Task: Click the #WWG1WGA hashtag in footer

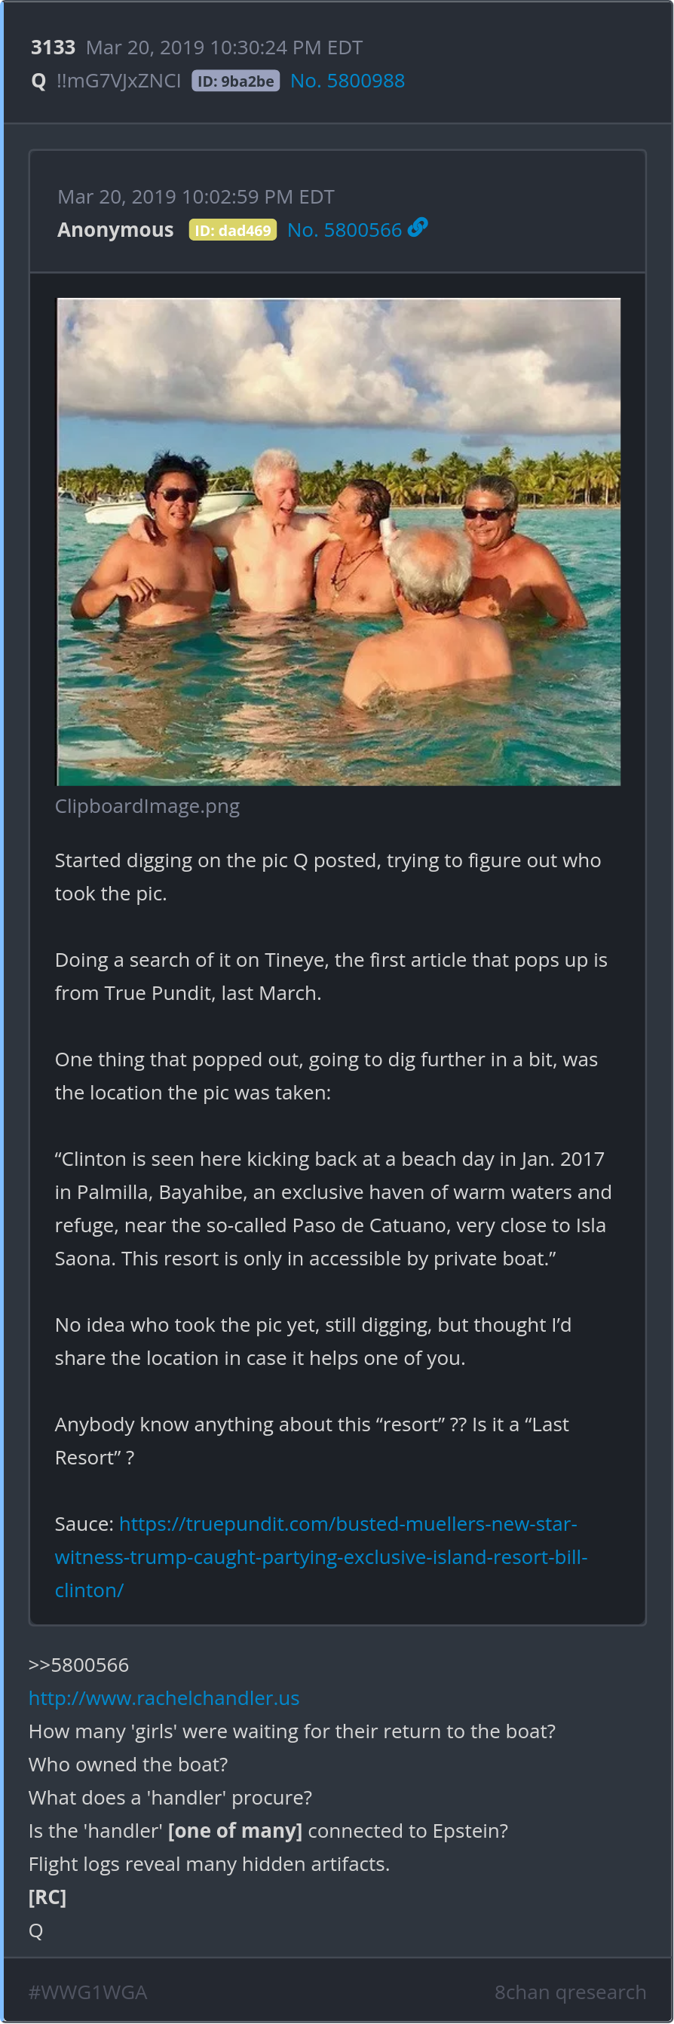Action: [87, 1992]
